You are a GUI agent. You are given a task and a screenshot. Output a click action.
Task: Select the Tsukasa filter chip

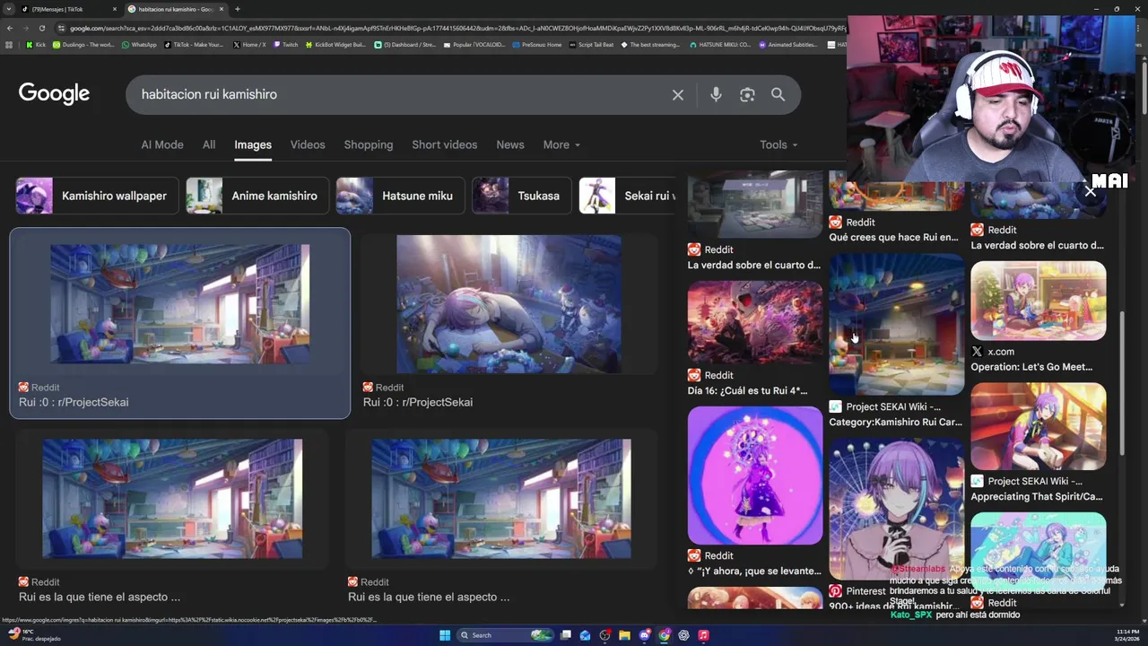521,196
